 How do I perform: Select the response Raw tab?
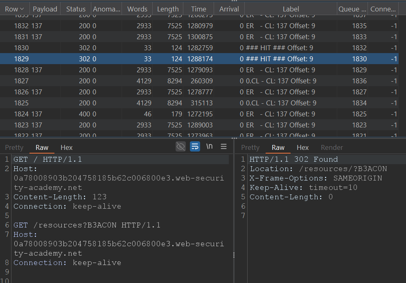278,147
